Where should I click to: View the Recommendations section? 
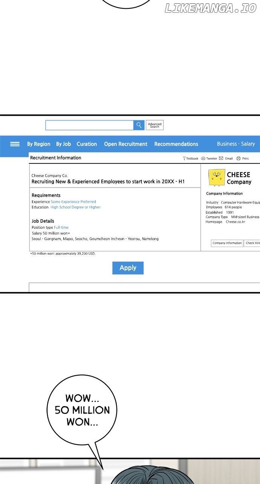[176, 144]
